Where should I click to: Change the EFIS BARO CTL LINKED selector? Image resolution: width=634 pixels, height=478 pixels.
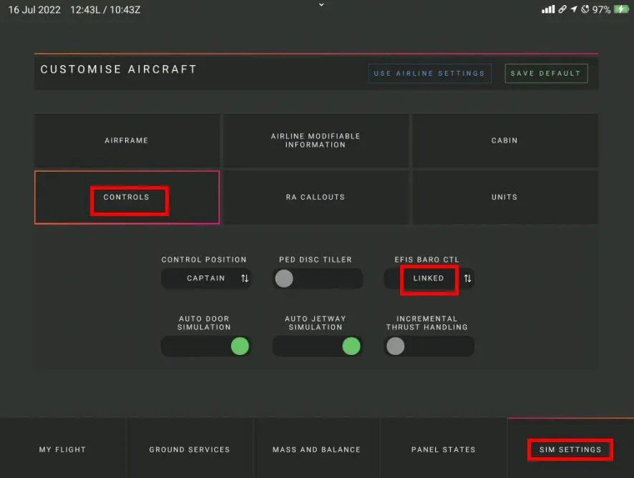429,278
